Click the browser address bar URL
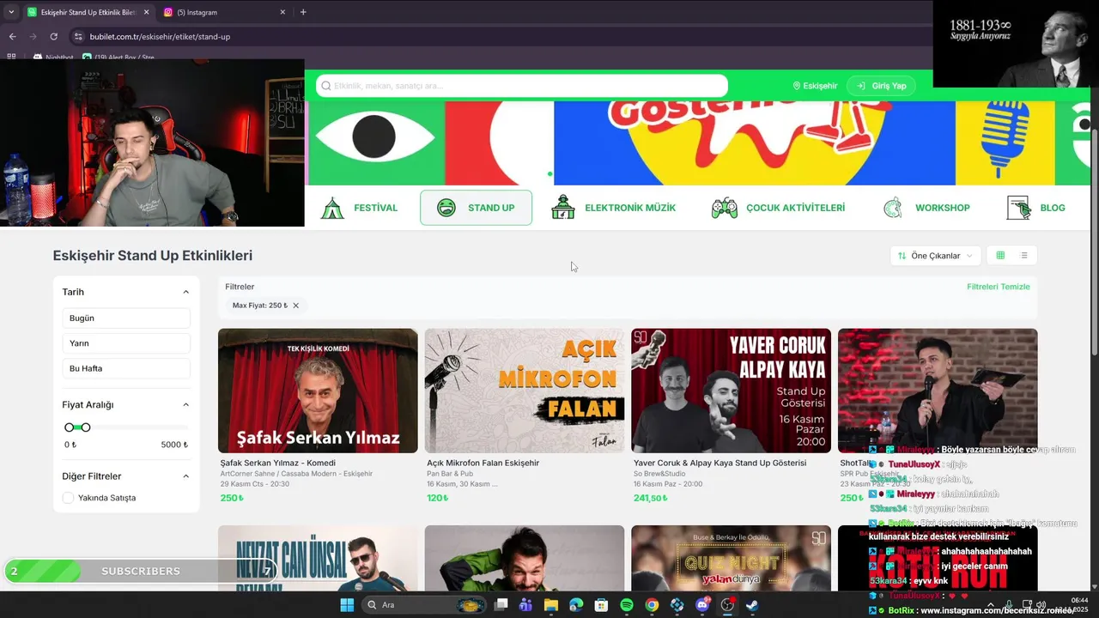The image size is (1099, 618). coord(160,36)
